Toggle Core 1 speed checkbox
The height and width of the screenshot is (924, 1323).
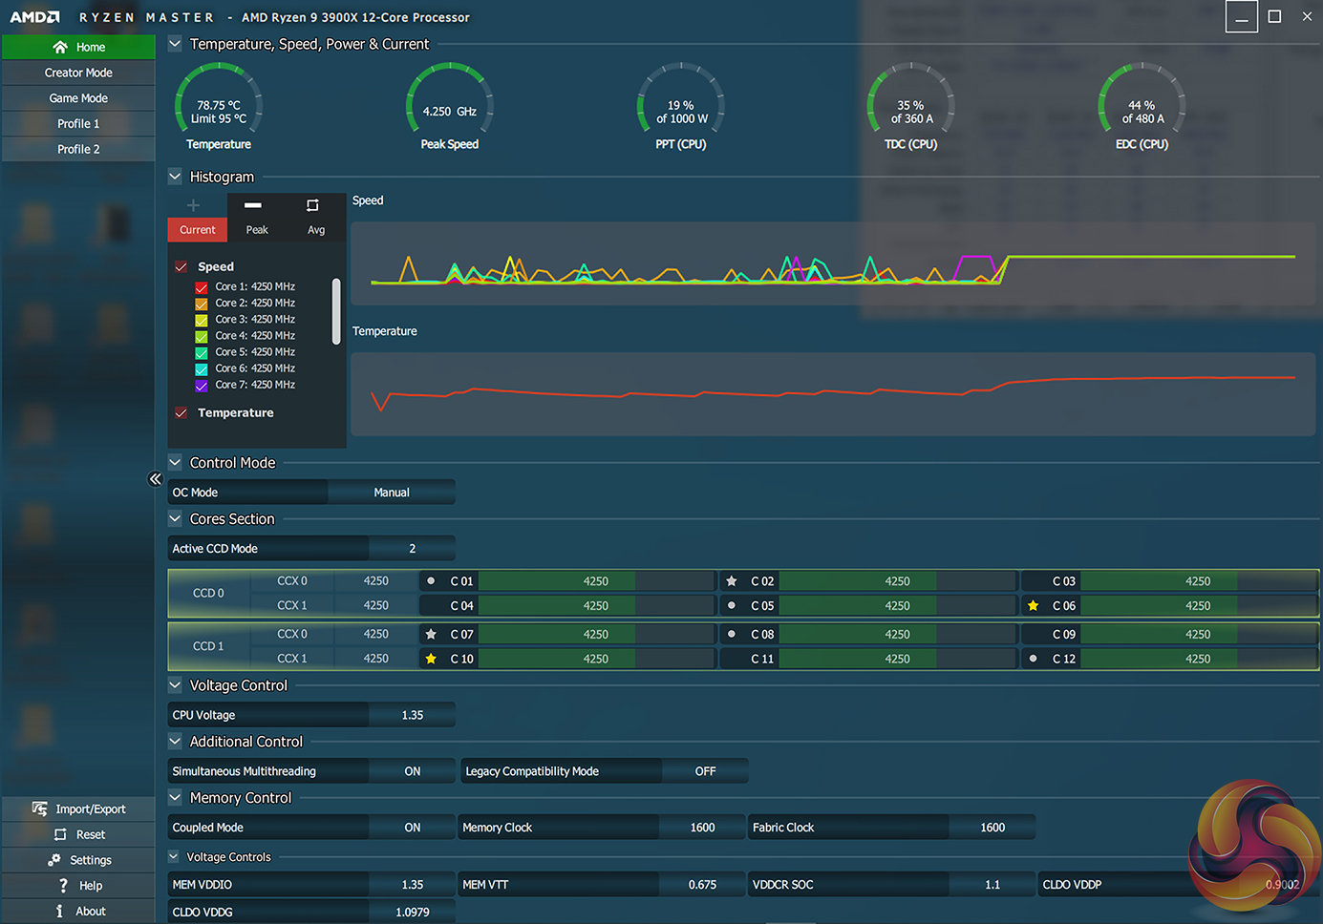[202, 287]
